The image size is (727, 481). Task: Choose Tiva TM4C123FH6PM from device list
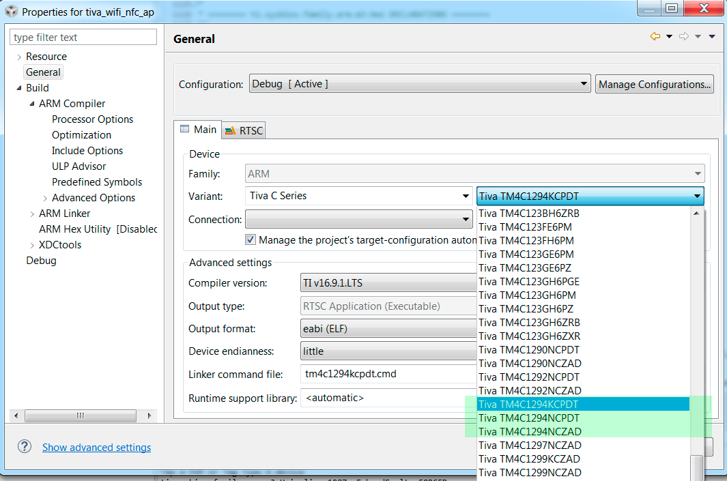[583, 241]
